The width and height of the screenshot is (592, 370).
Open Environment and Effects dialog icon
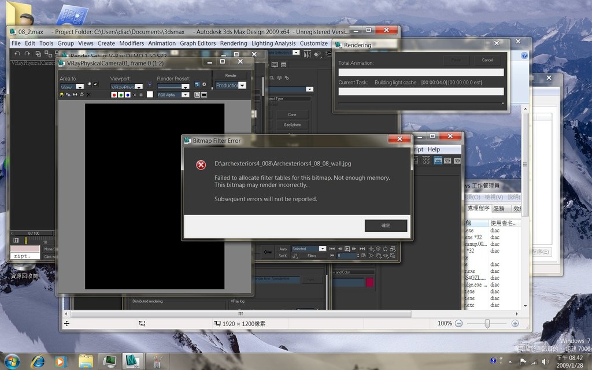pyautogui.click(x=204, y=84)
